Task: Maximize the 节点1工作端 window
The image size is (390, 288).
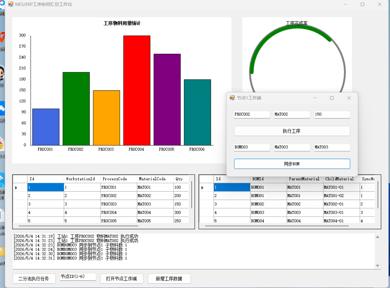Action: click(x=332, y=98)
